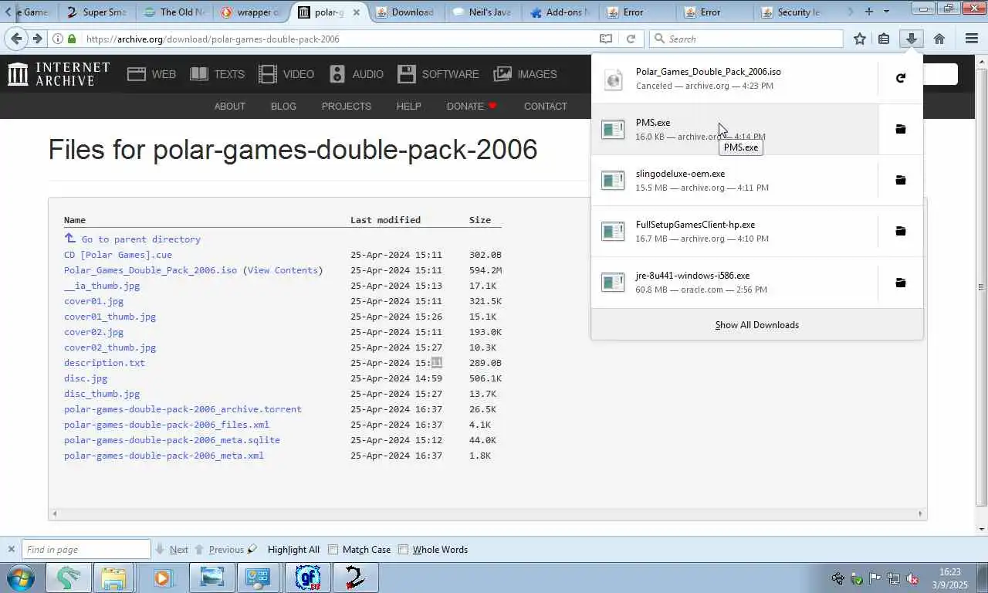Screen dimensions: 988x593
Task: Switch to the Add-ons tab
Action: (x=560, y=12)
